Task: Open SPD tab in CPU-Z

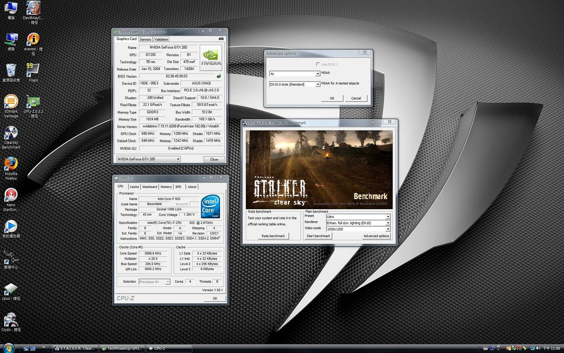Action: [x=178, y=187]
